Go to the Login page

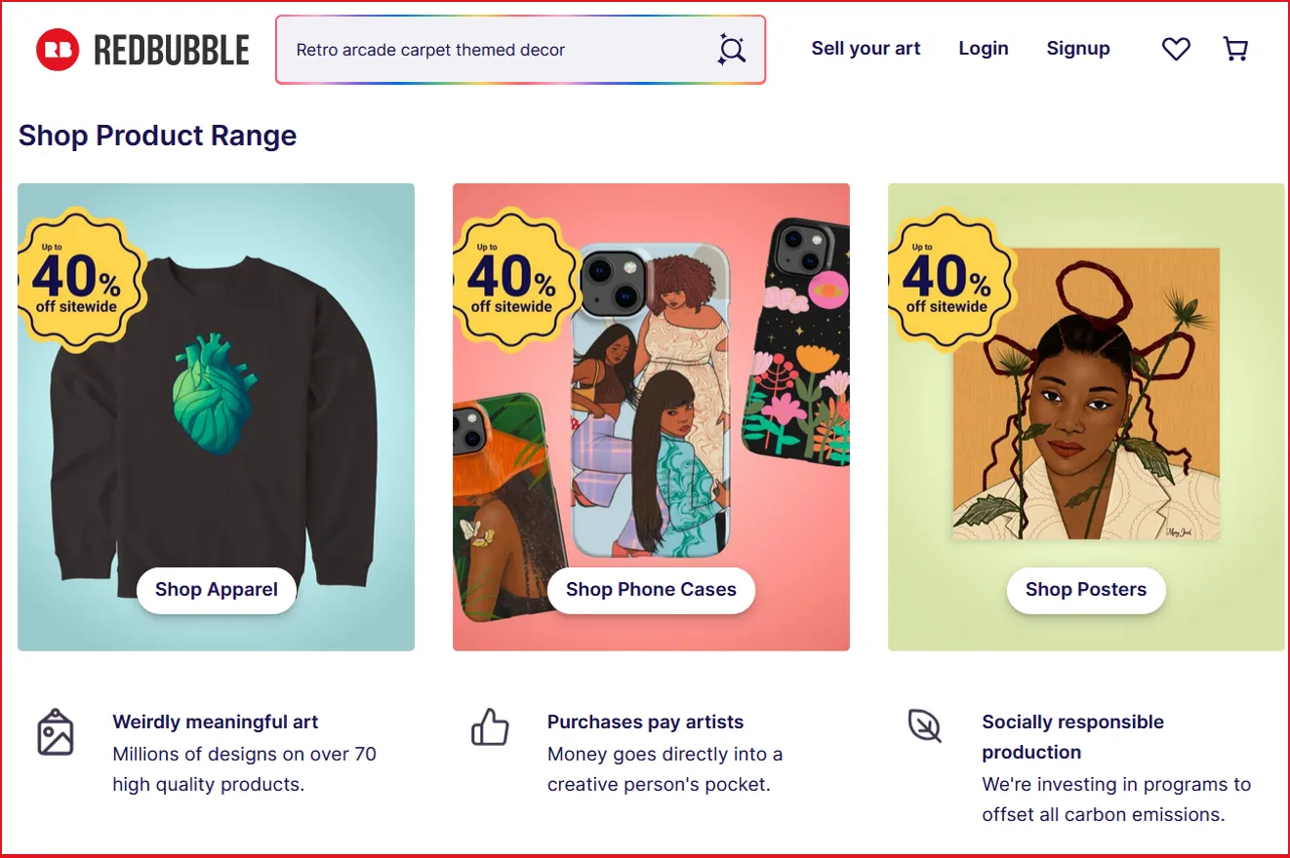[x=984, y=48]
